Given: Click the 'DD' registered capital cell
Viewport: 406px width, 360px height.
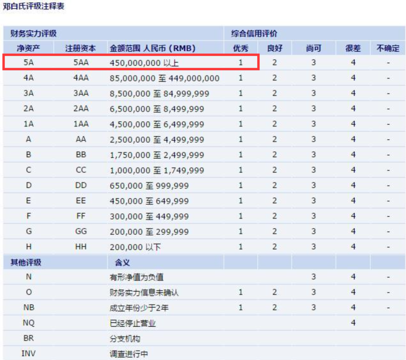Looking at the screenshot, I should coord(81,185).
